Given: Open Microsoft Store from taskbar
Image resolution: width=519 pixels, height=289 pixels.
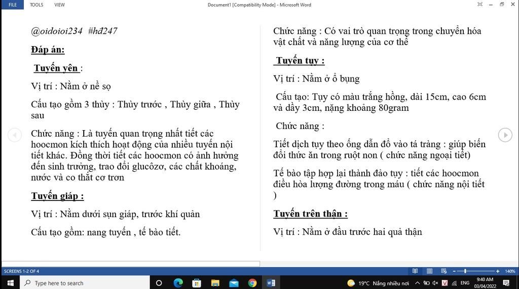Looking at the screenshot, I should tap(197, 283).
